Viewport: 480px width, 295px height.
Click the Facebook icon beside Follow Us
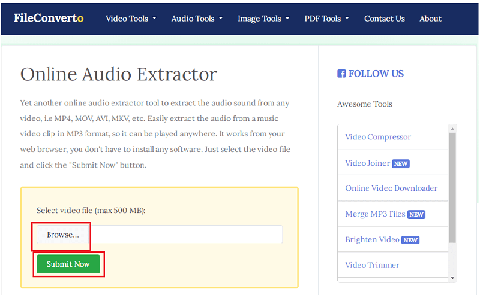341,74
